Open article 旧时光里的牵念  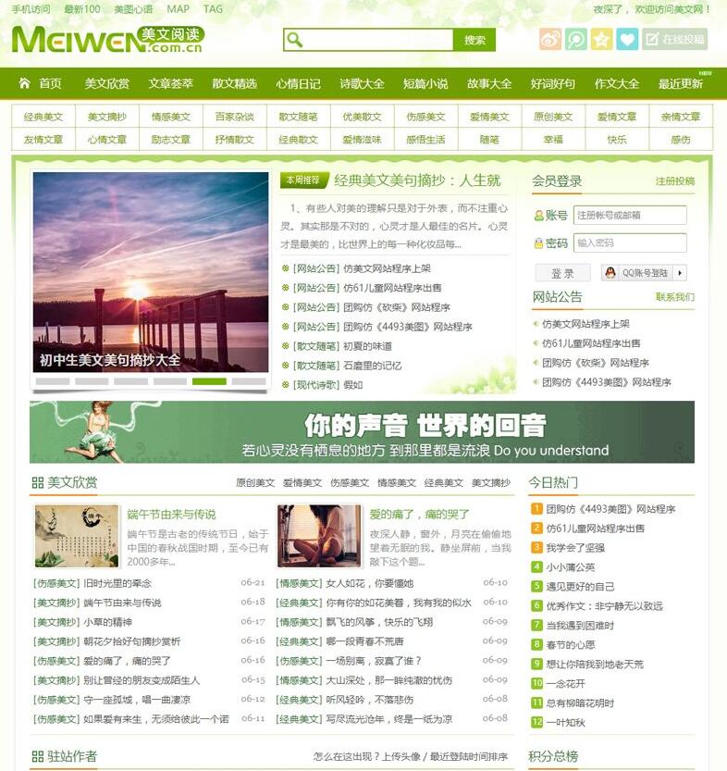coord(117,584)
